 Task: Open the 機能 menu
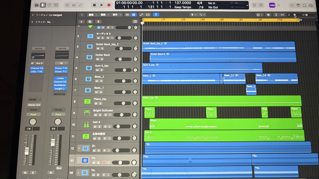[x=105, y=15]
